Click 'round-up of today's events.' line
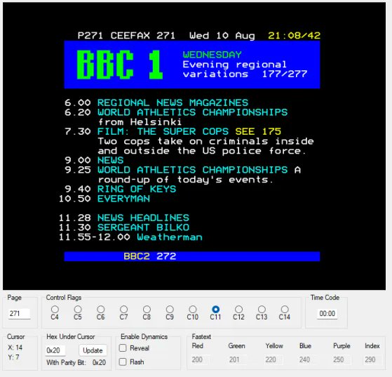The image size is (392, 377). click(186, 180)
